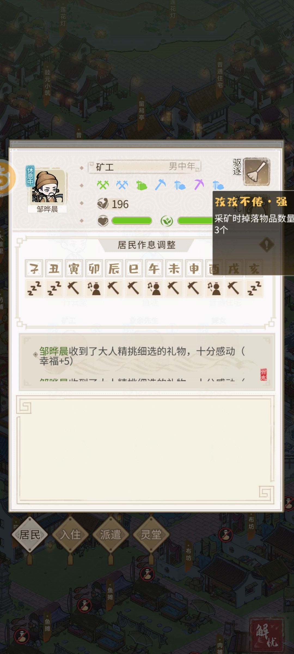This screenshot has height=654, width=294.
Task: Click the 矿工 occupation name field
Action: pos(144,166)
